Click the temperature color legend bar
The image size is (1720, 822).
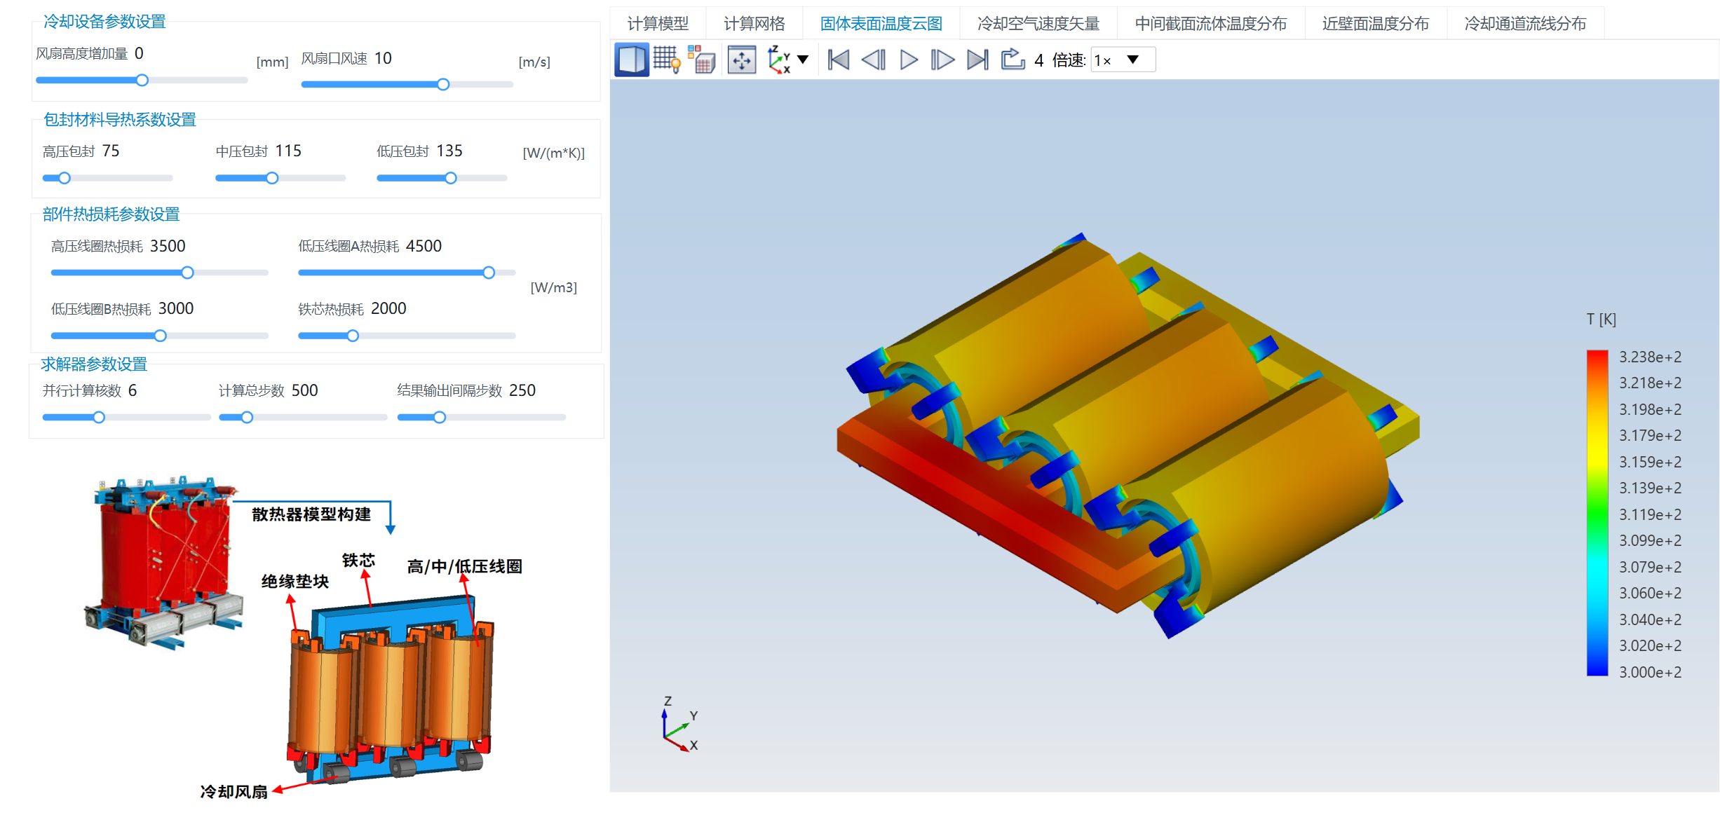pyautogui.click(x=1597, y=513)
